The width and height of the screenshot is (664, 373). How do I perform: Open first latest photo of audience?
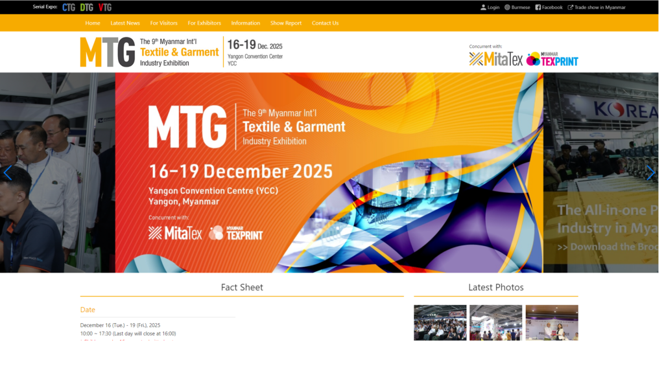click(440, 322)
